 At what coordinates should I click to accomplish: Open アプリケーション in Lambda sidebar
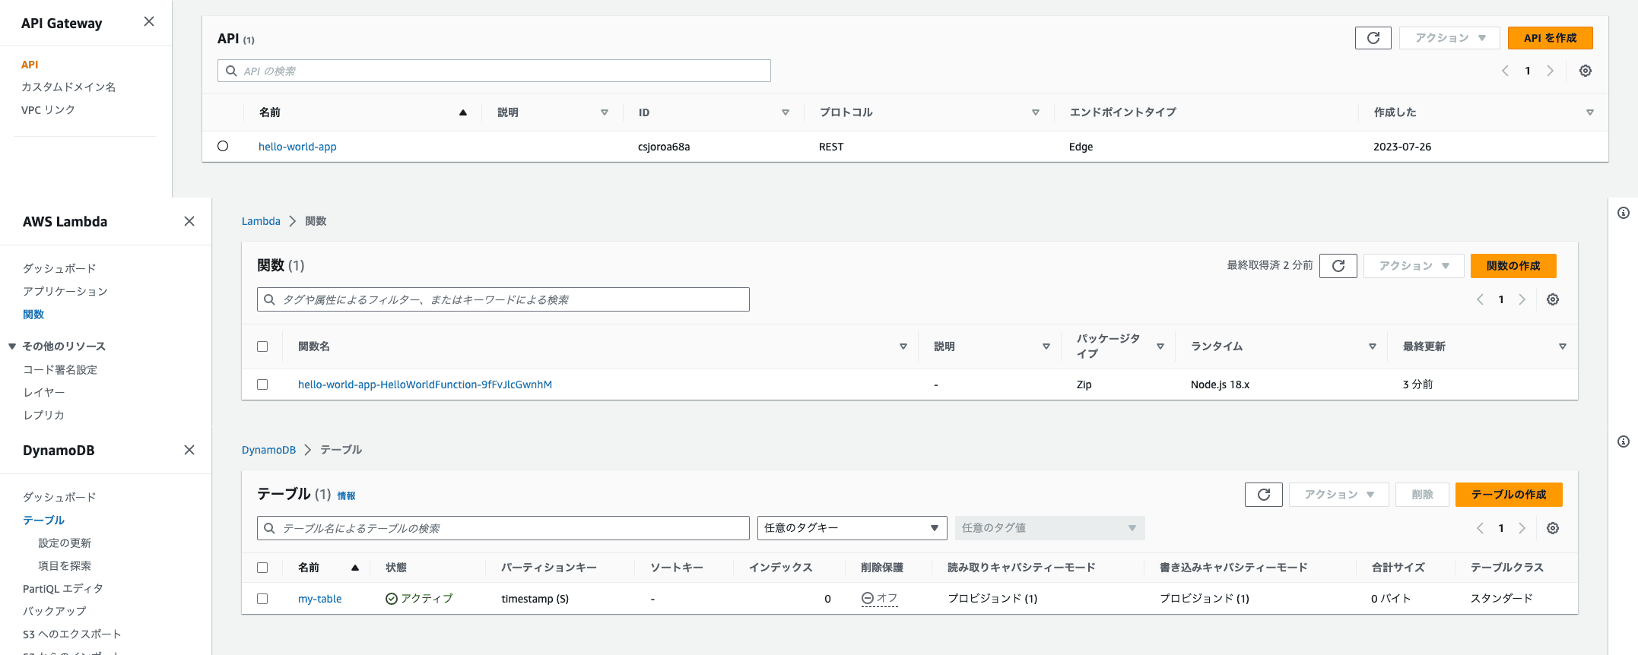tap(65, 291)
